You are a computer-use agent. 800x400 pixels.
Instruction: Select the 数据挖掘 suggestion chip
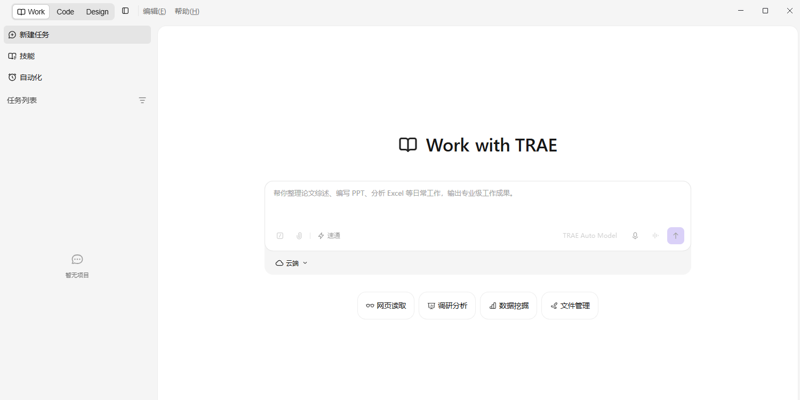508,306
